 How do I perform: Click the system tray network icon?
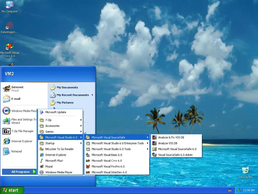click(x=239, y=190)
